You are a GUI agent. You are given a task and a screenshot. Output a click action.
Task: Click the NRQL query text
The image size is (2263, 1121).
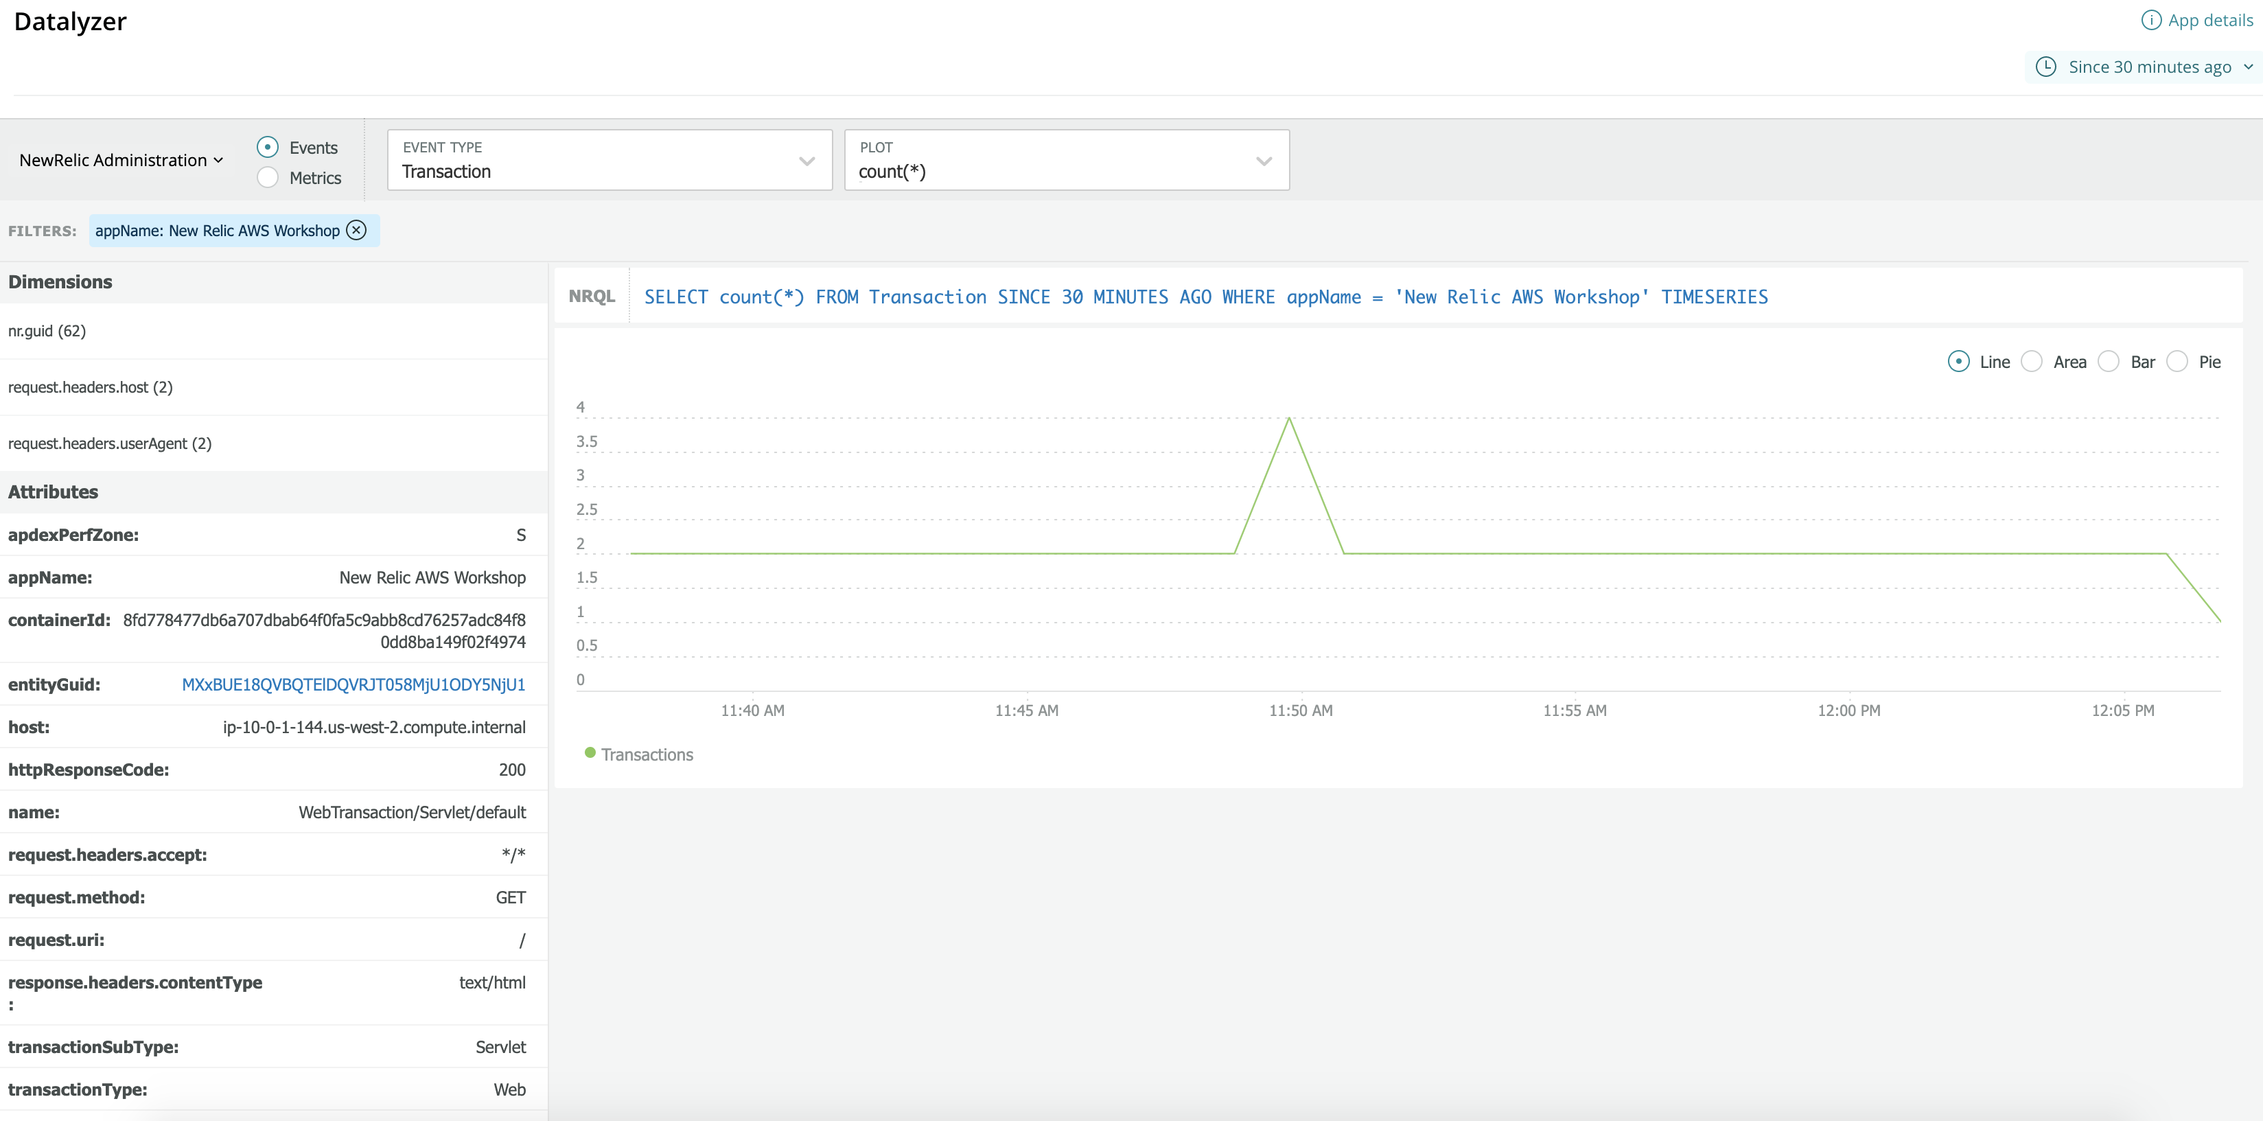click(x=1205, y=297)
